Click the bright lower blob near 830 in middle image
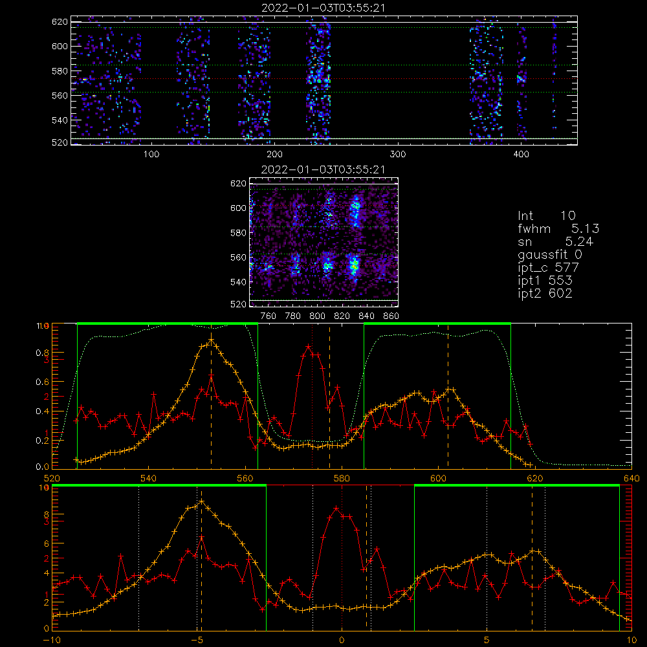Viewport: 647px width, 647px height. point(354,266)
